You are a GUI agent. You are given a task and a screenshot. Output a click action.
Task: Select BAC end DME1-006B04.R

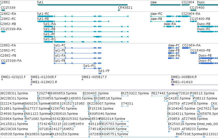172,80
